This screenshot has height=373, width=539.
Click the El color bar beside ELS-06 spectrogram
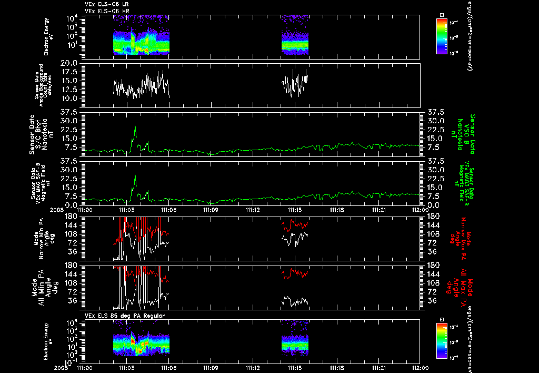coord(442,36)
